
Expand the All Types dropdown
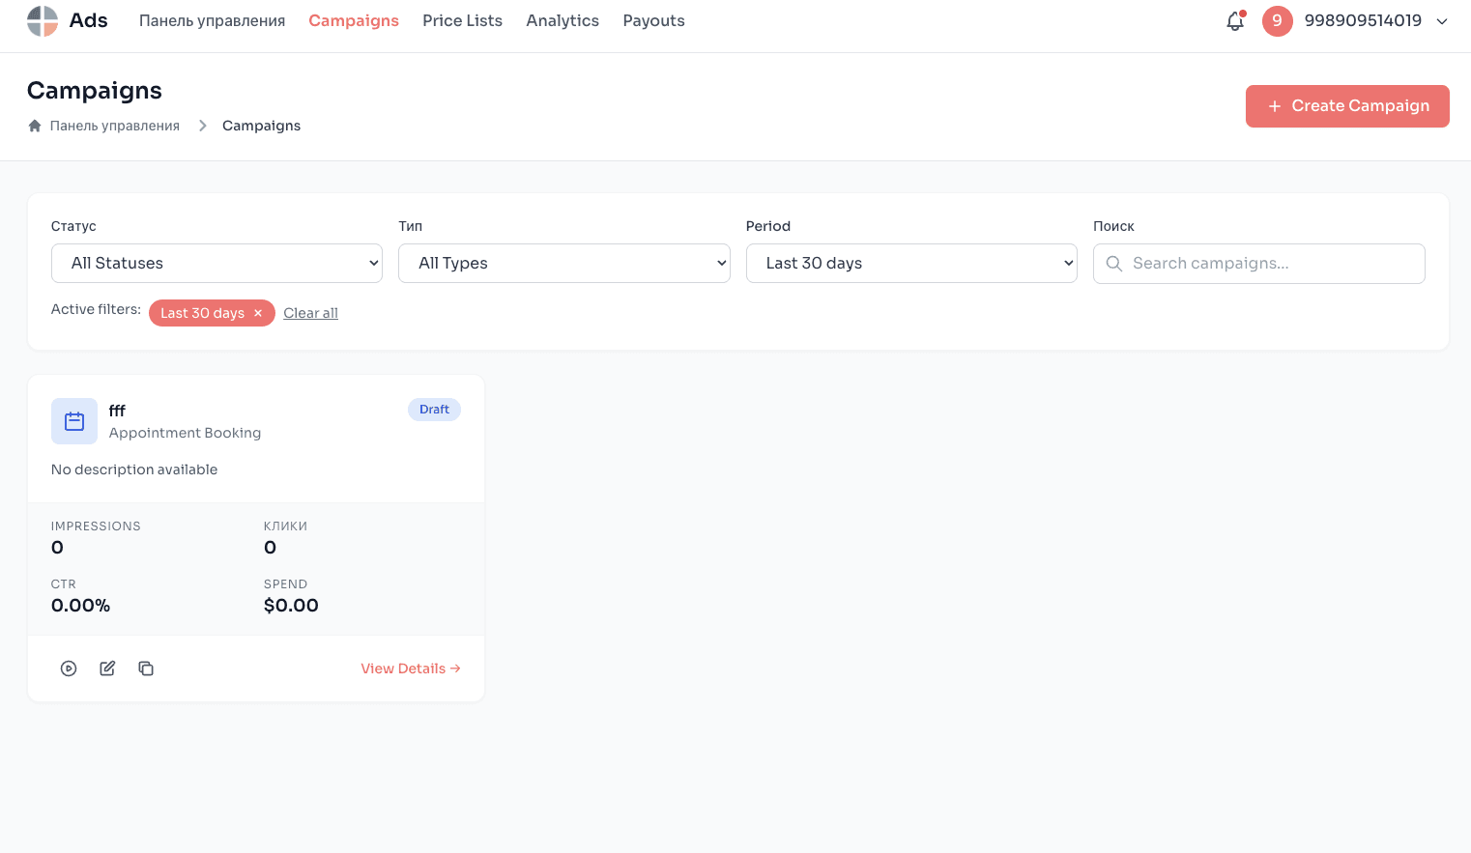563,264
